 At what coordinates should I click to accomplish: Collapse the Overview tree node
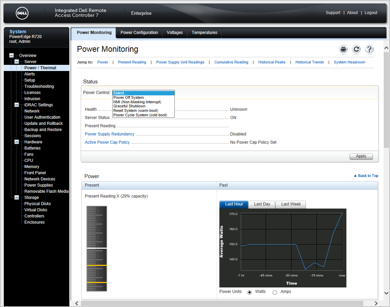pos(12,56)
